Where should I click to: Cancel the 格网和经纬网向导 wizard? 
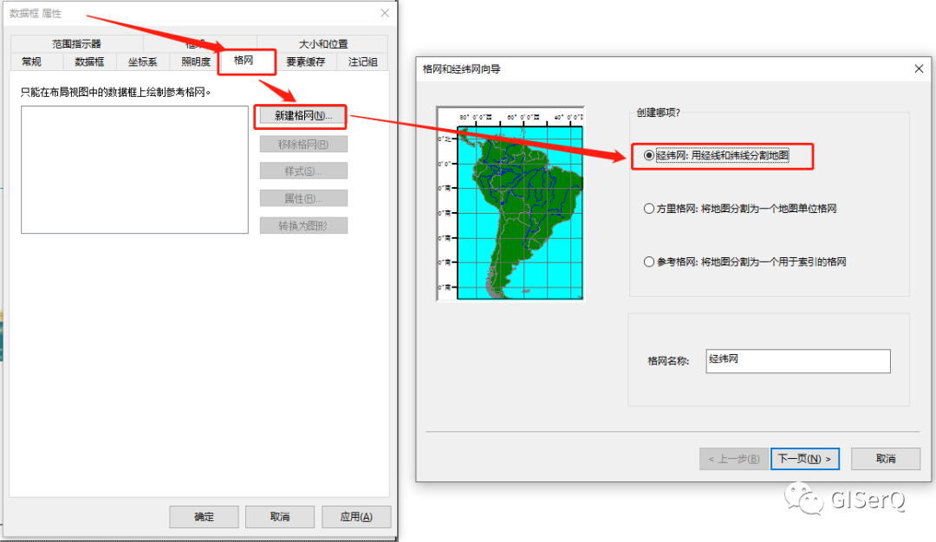point(885,459)
